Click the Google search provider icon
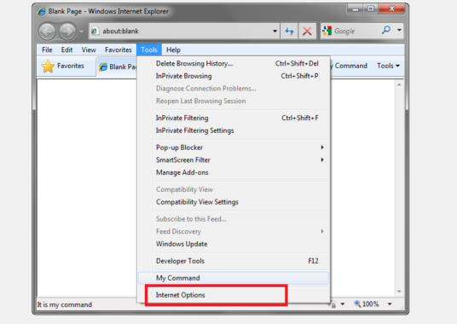 pos(327,31)
